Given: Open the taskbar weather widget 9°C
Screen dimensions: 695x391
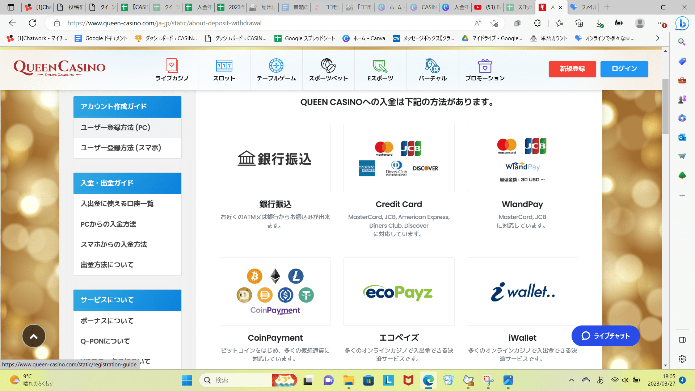Looking at the screenshot, I should (31, 380).
